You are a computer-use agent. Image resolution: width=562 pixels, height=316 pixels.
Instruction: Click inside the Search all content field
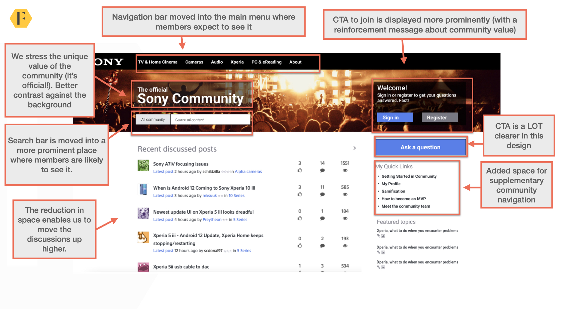point(210,119)
